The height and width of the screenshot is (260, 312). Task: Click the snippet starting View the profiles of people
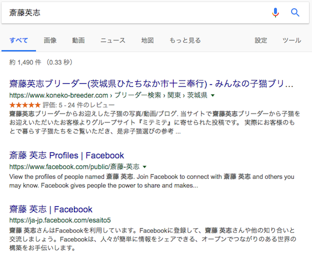(152, 181)
